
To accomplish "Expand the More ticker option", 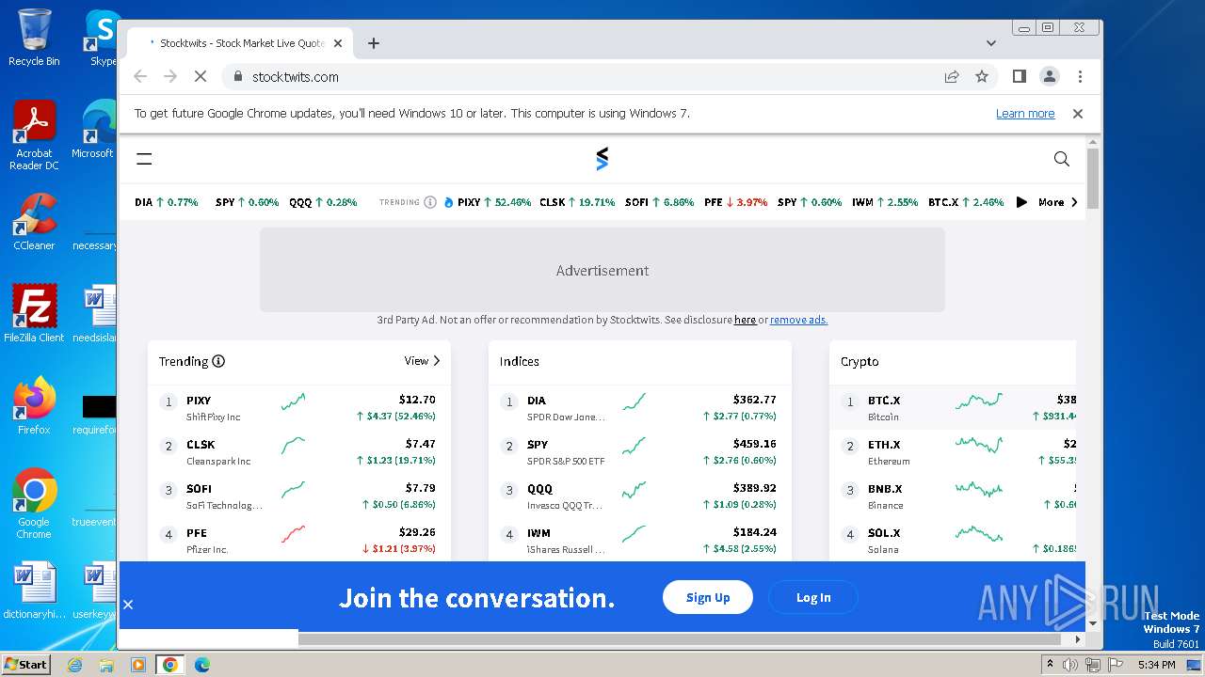I will 1058,202.
